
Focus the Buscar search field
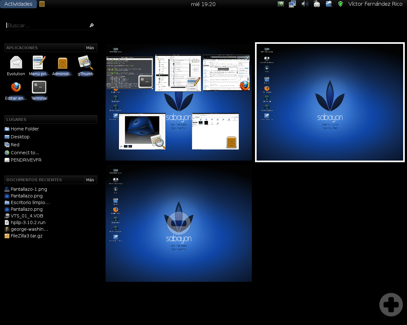coord(47,25)
